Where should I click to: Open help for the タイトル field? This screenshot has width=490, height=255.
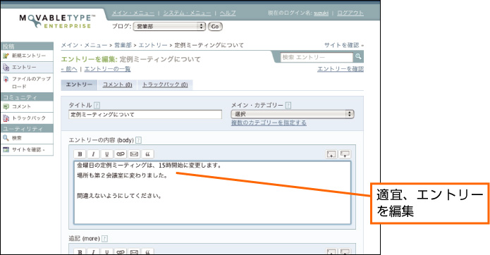(97, 106)
